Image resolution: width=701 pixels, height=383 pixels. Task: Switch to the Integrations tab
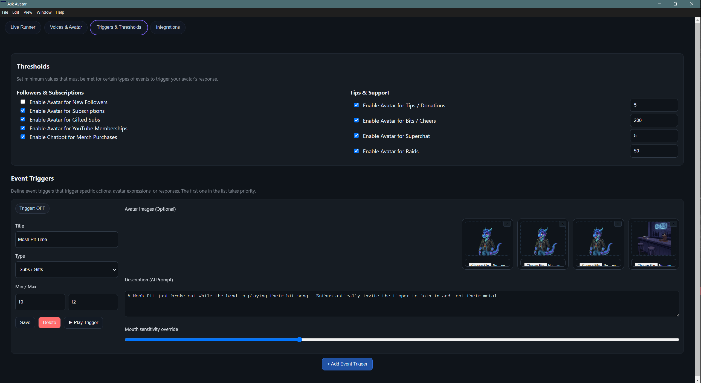click(167, 27)
